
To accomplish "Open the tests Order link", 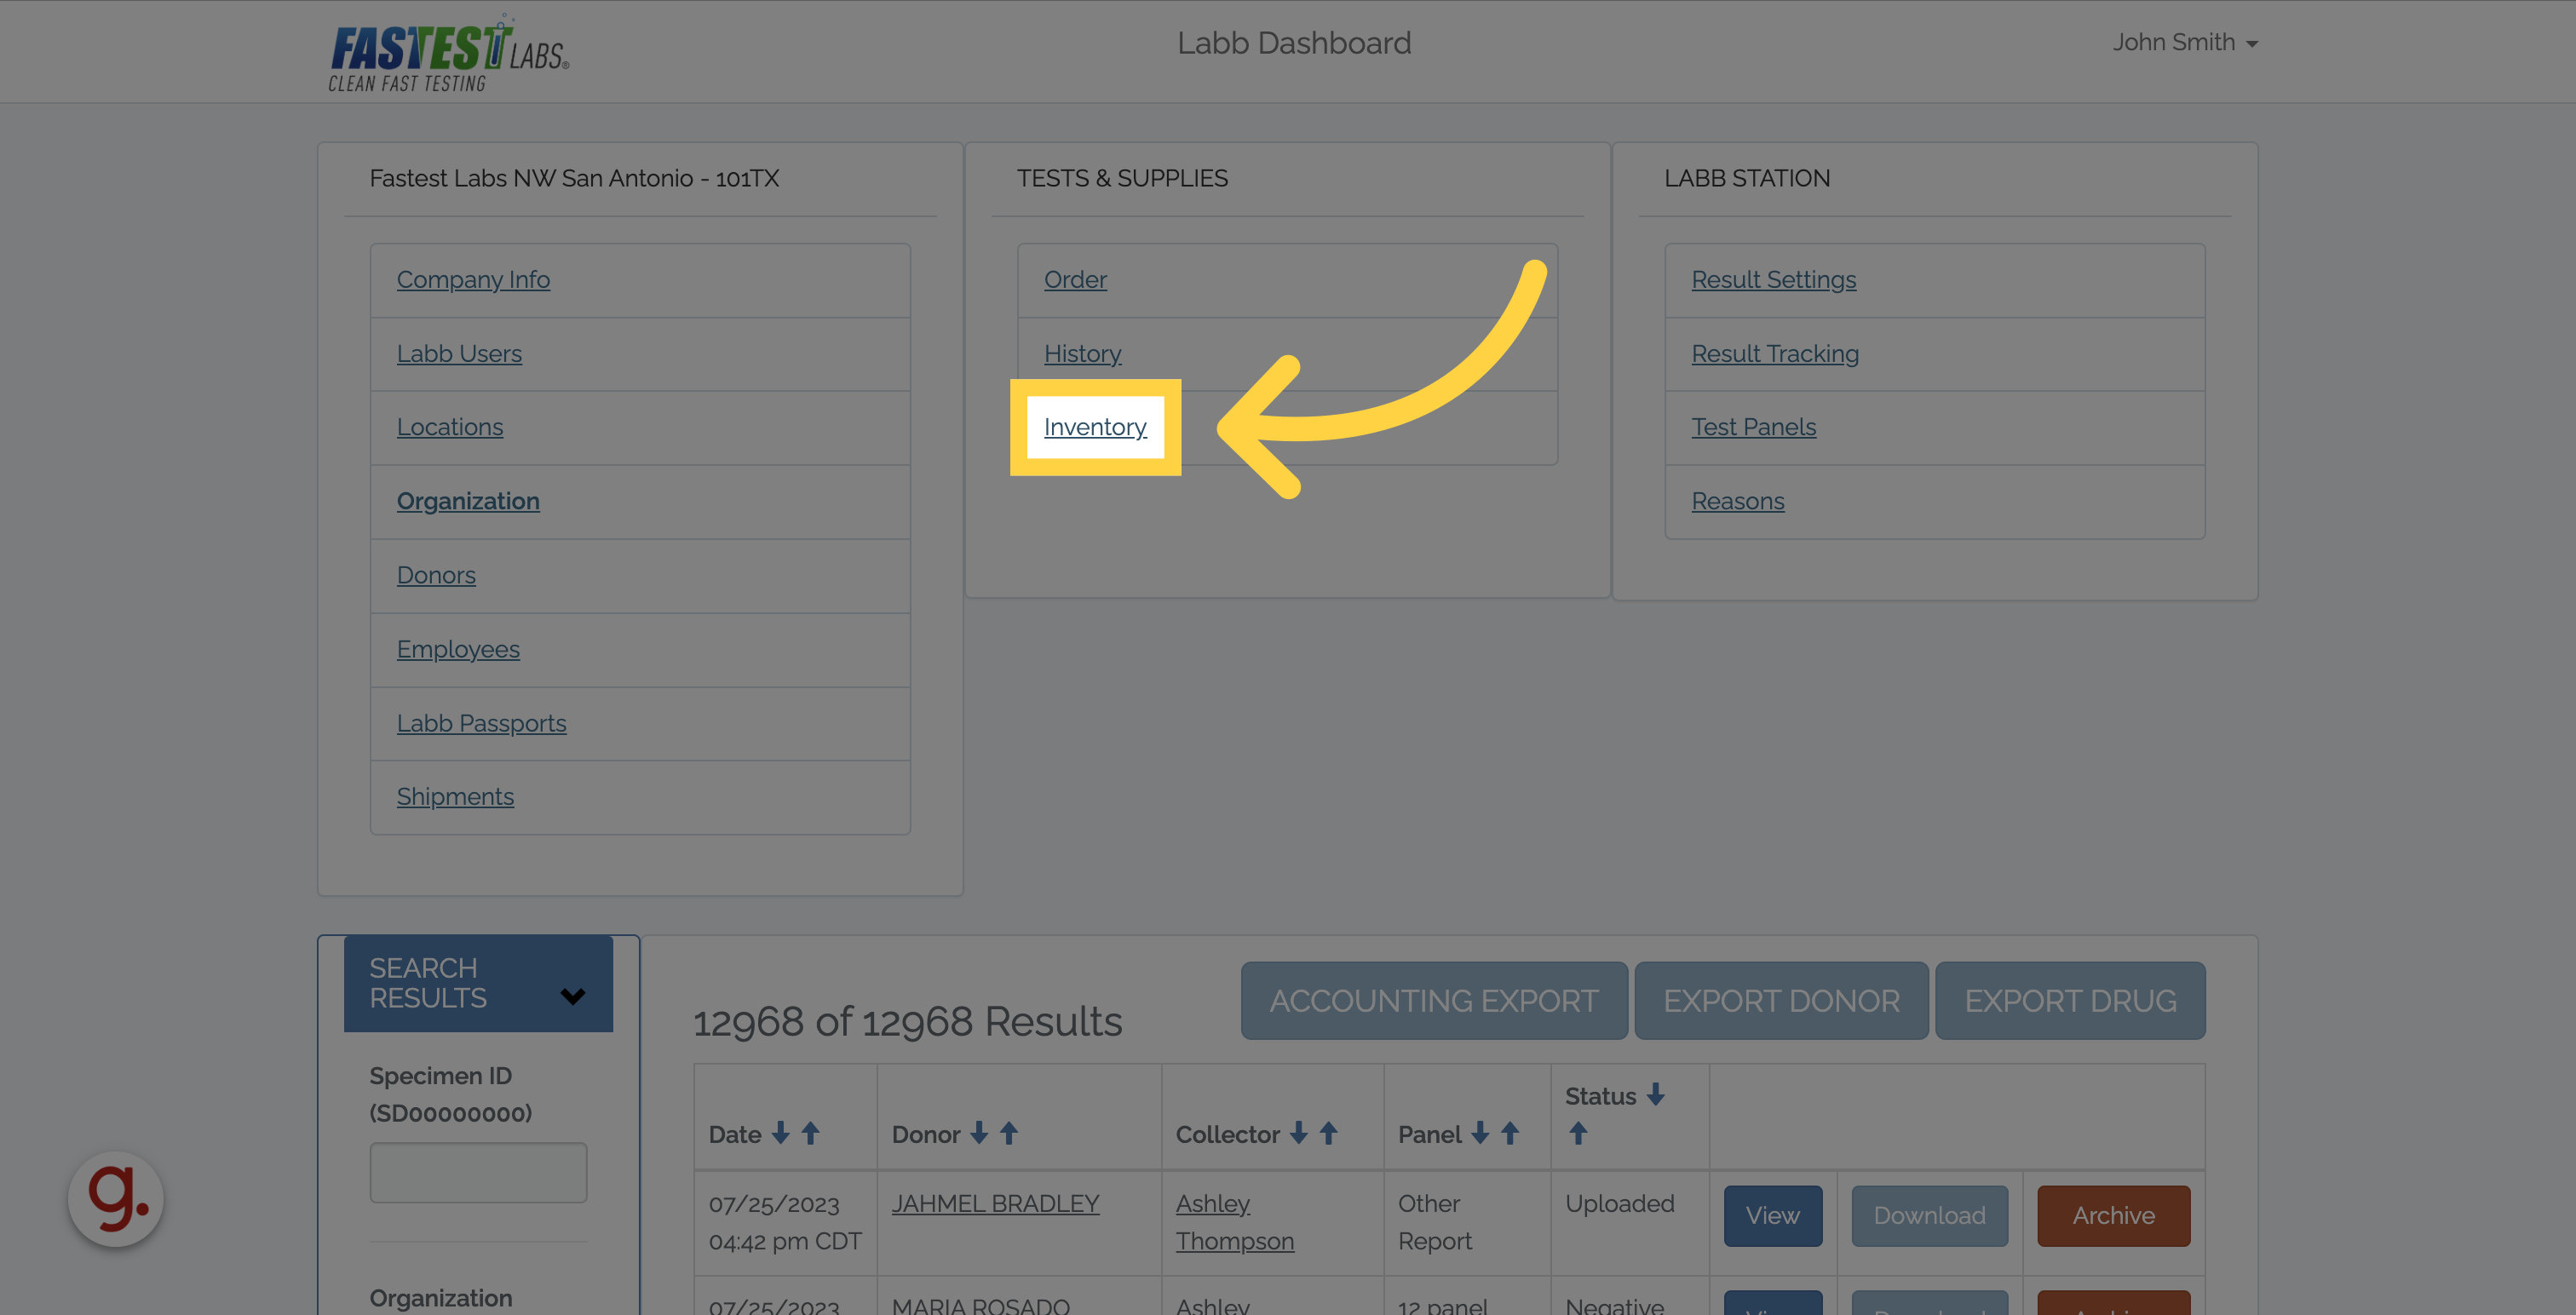I will pos(1075,280).
